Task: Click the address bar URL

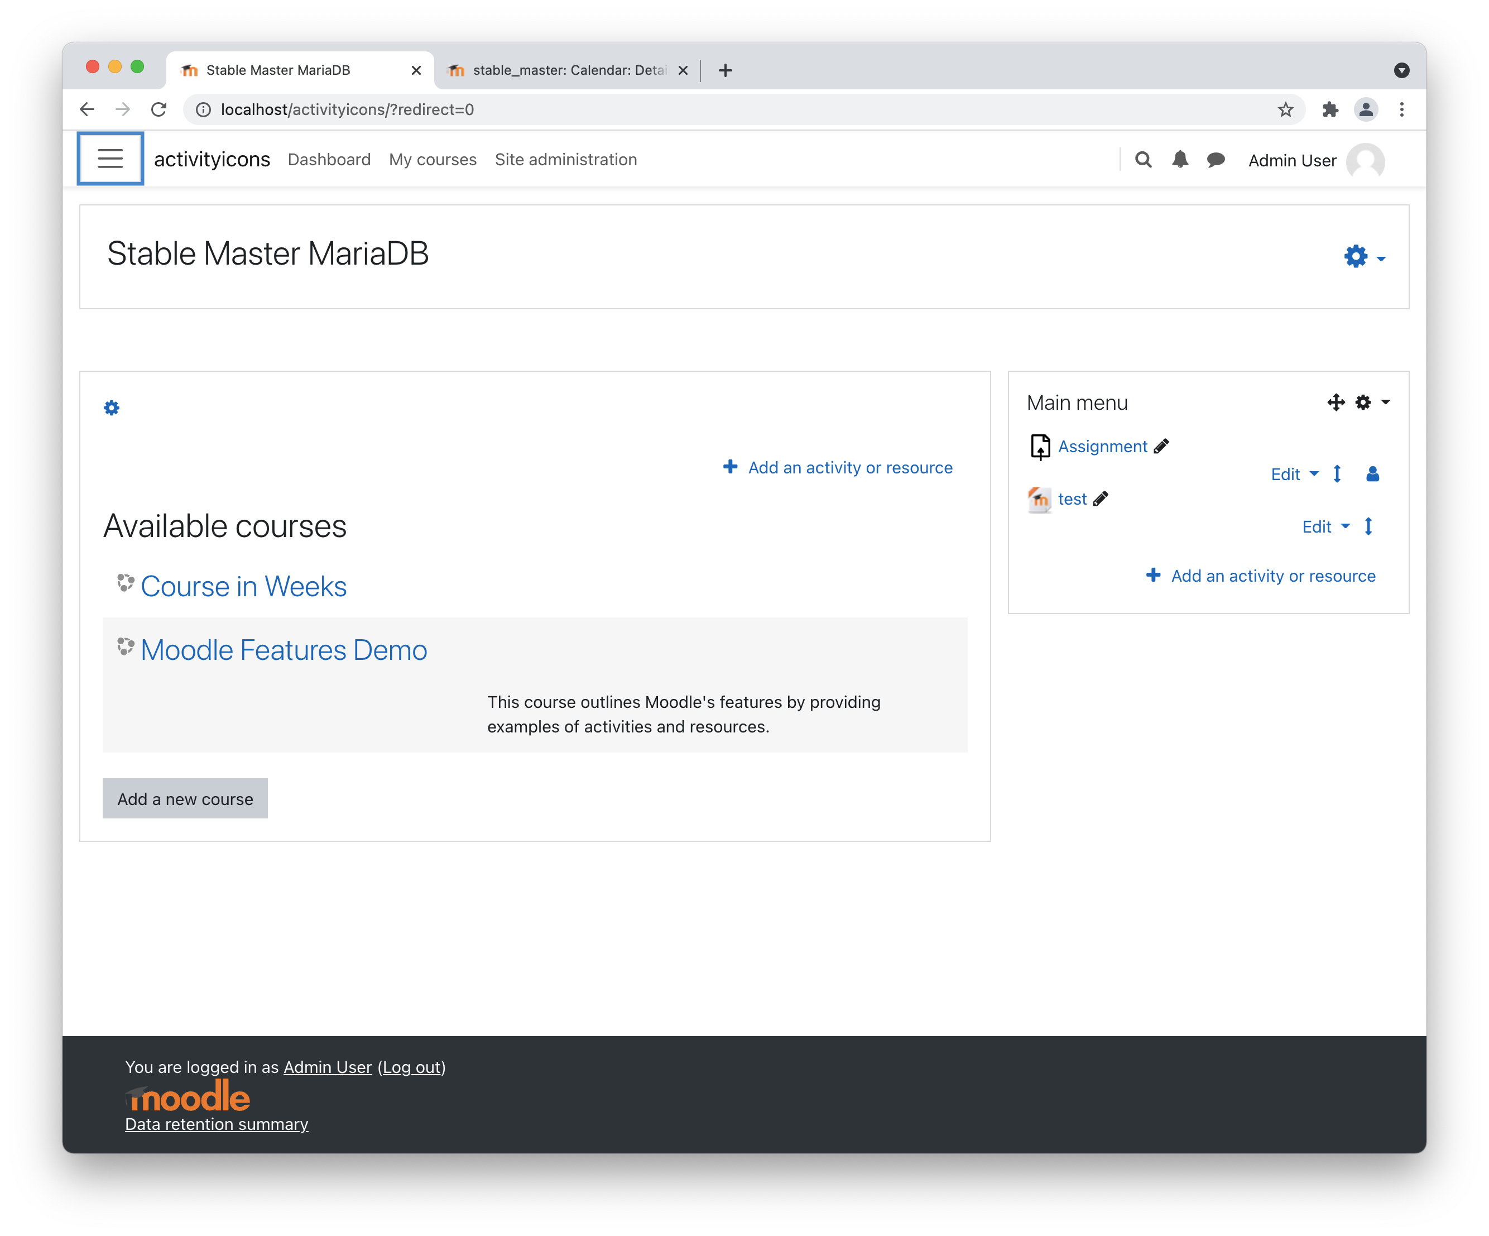Action: (x=348, y=109)
